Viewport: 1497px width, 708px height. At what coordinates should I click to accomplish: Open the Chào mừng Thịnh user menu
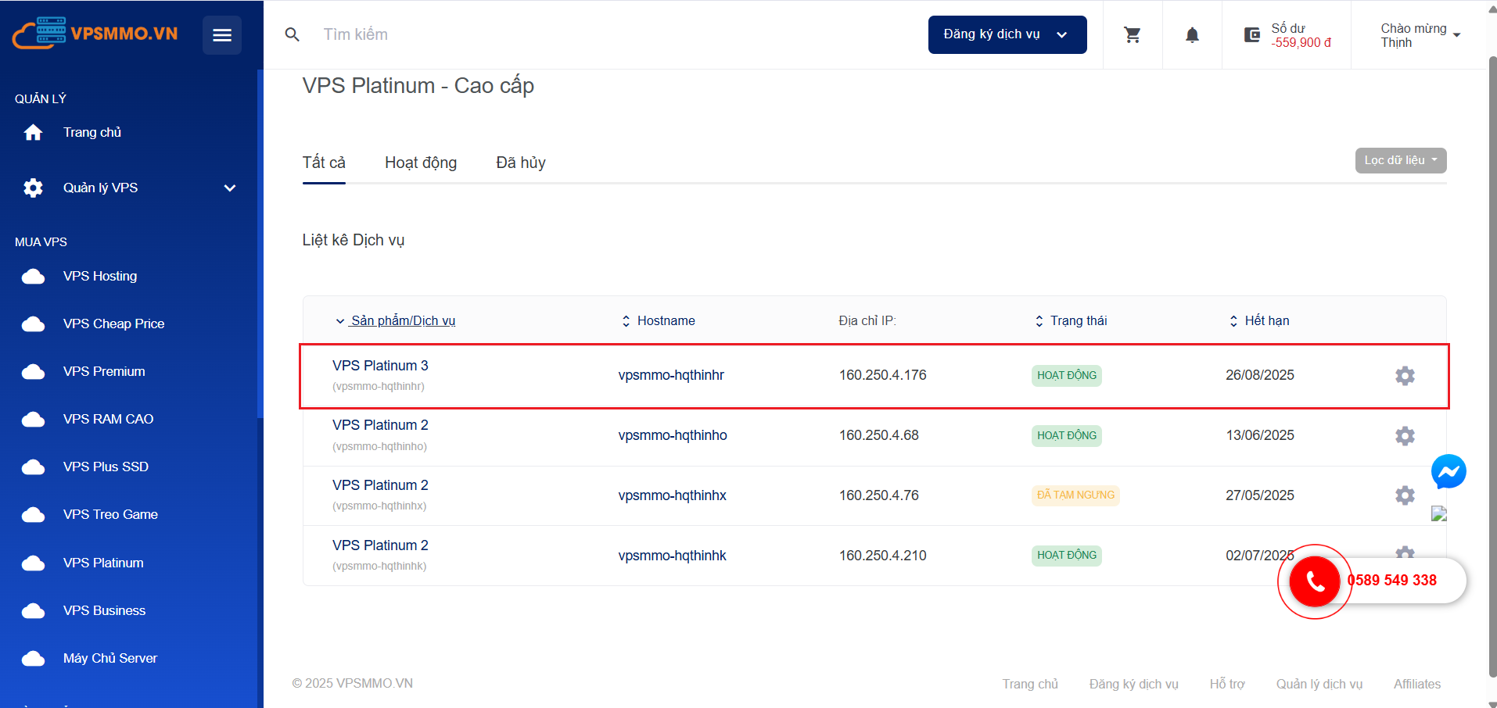(1420, 35)
